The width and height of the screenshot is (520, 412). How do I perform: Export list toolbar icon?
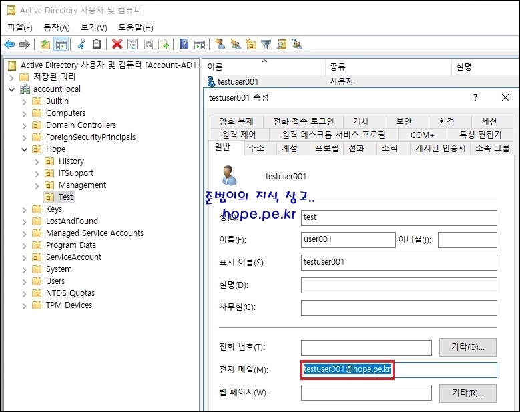pyautogui.click(x=164, y=44)
